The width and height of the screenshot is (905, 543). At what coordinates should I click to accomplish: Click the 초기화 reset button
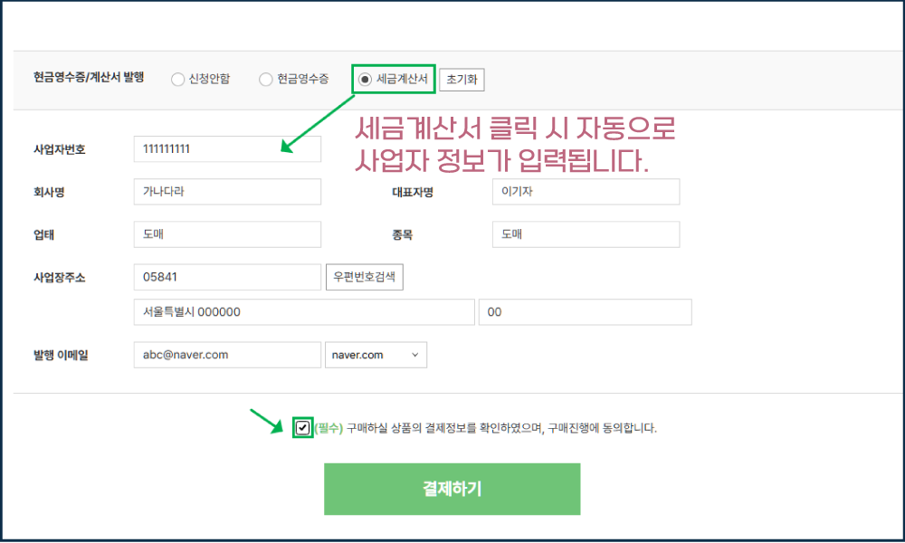pos(462,80)
